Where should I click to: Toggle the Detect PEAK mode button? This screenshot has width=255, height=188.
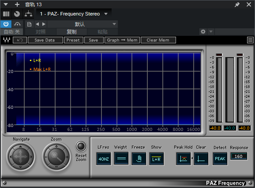point(220,159)
